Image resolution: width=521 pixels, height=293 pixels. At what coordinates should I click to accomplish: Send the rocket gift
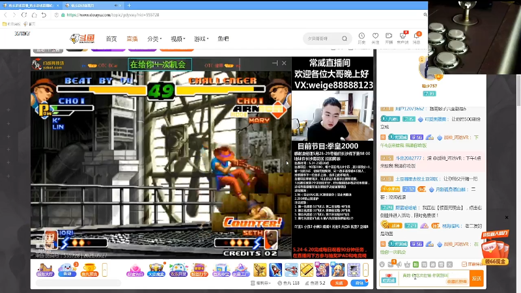(275, 270)
